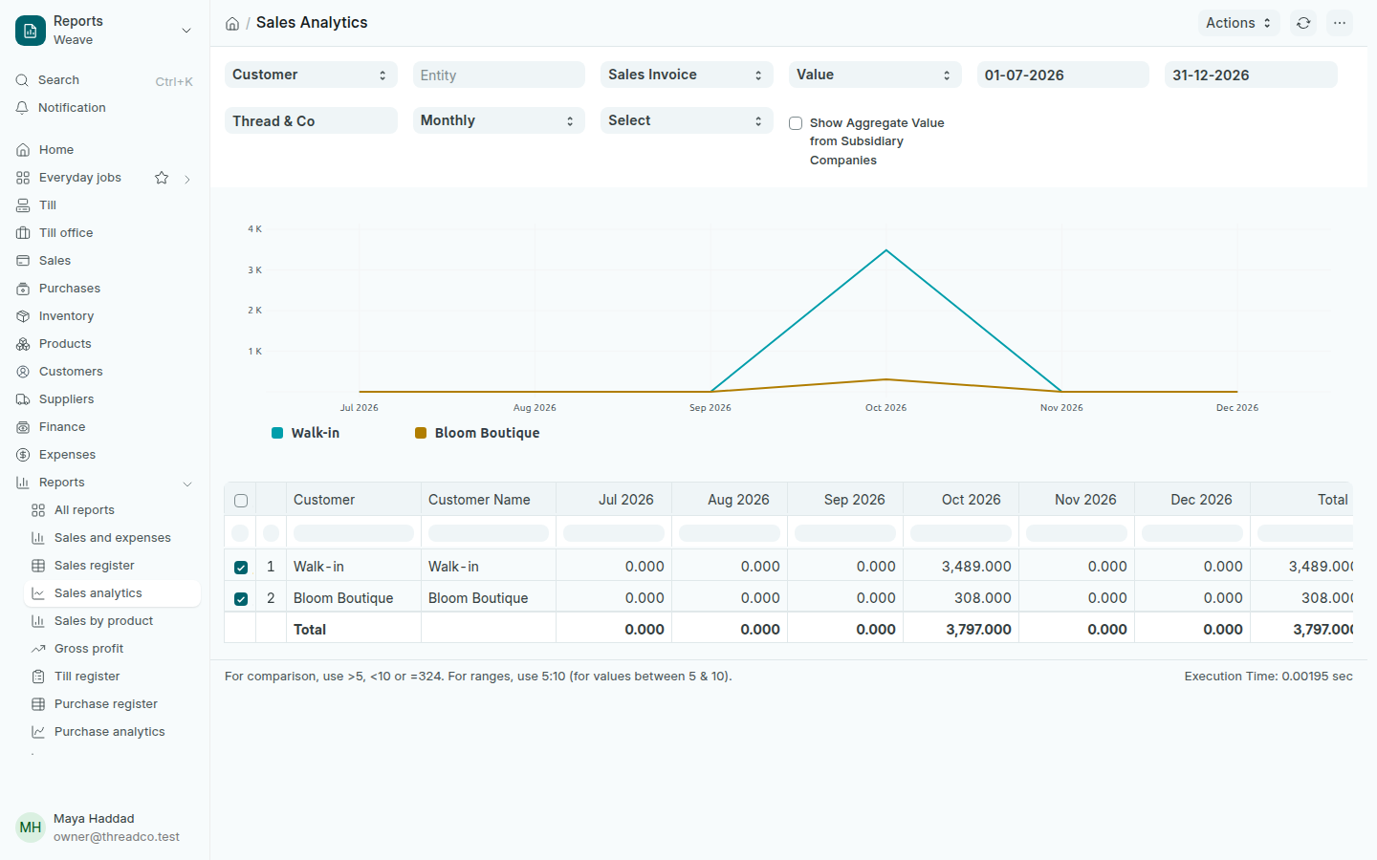Open Notification in the sidebar
This screenshot has height=860, width=1377.
click(104, 108)
